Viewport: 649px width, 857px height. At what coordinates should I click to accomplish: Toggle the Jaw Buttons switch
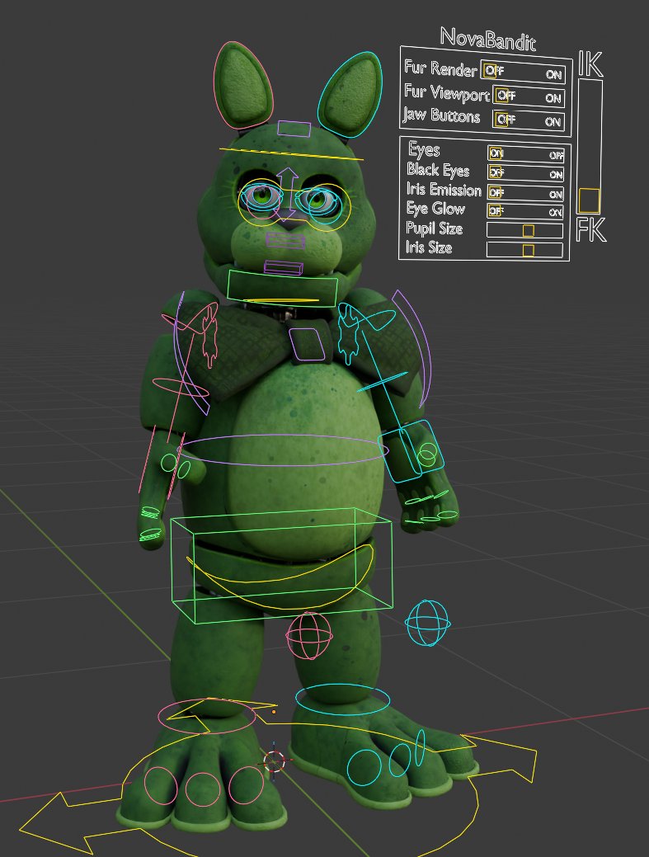point(528,120)
